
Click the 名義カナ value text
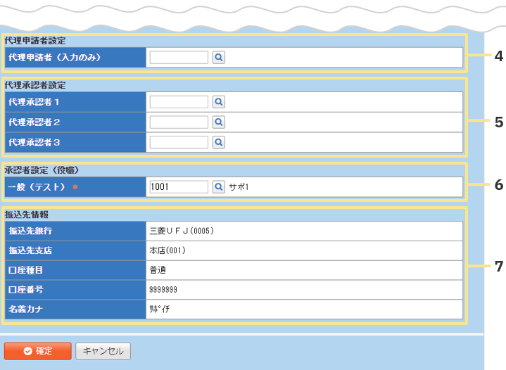coord(160,310)
